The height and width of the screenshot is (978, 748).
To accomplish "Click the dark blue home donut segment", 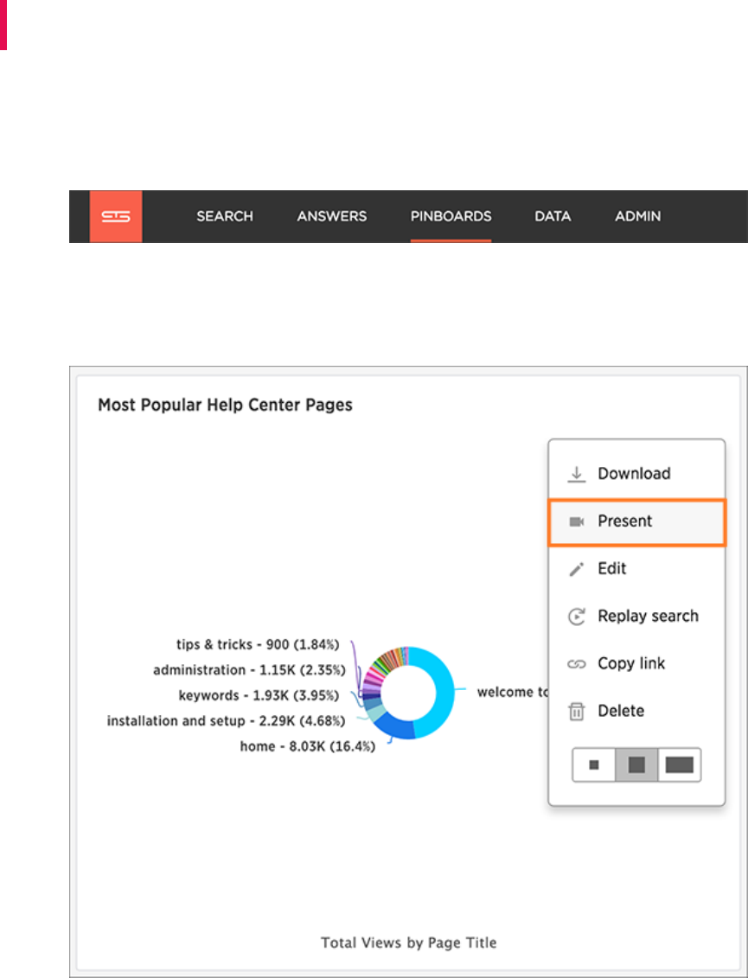I will [395, 726].
